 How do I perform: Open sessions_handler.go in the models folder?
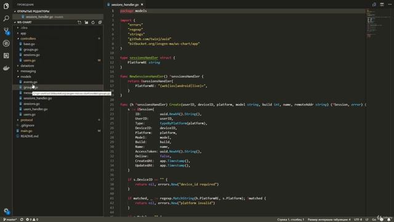[x=38, y=98]
